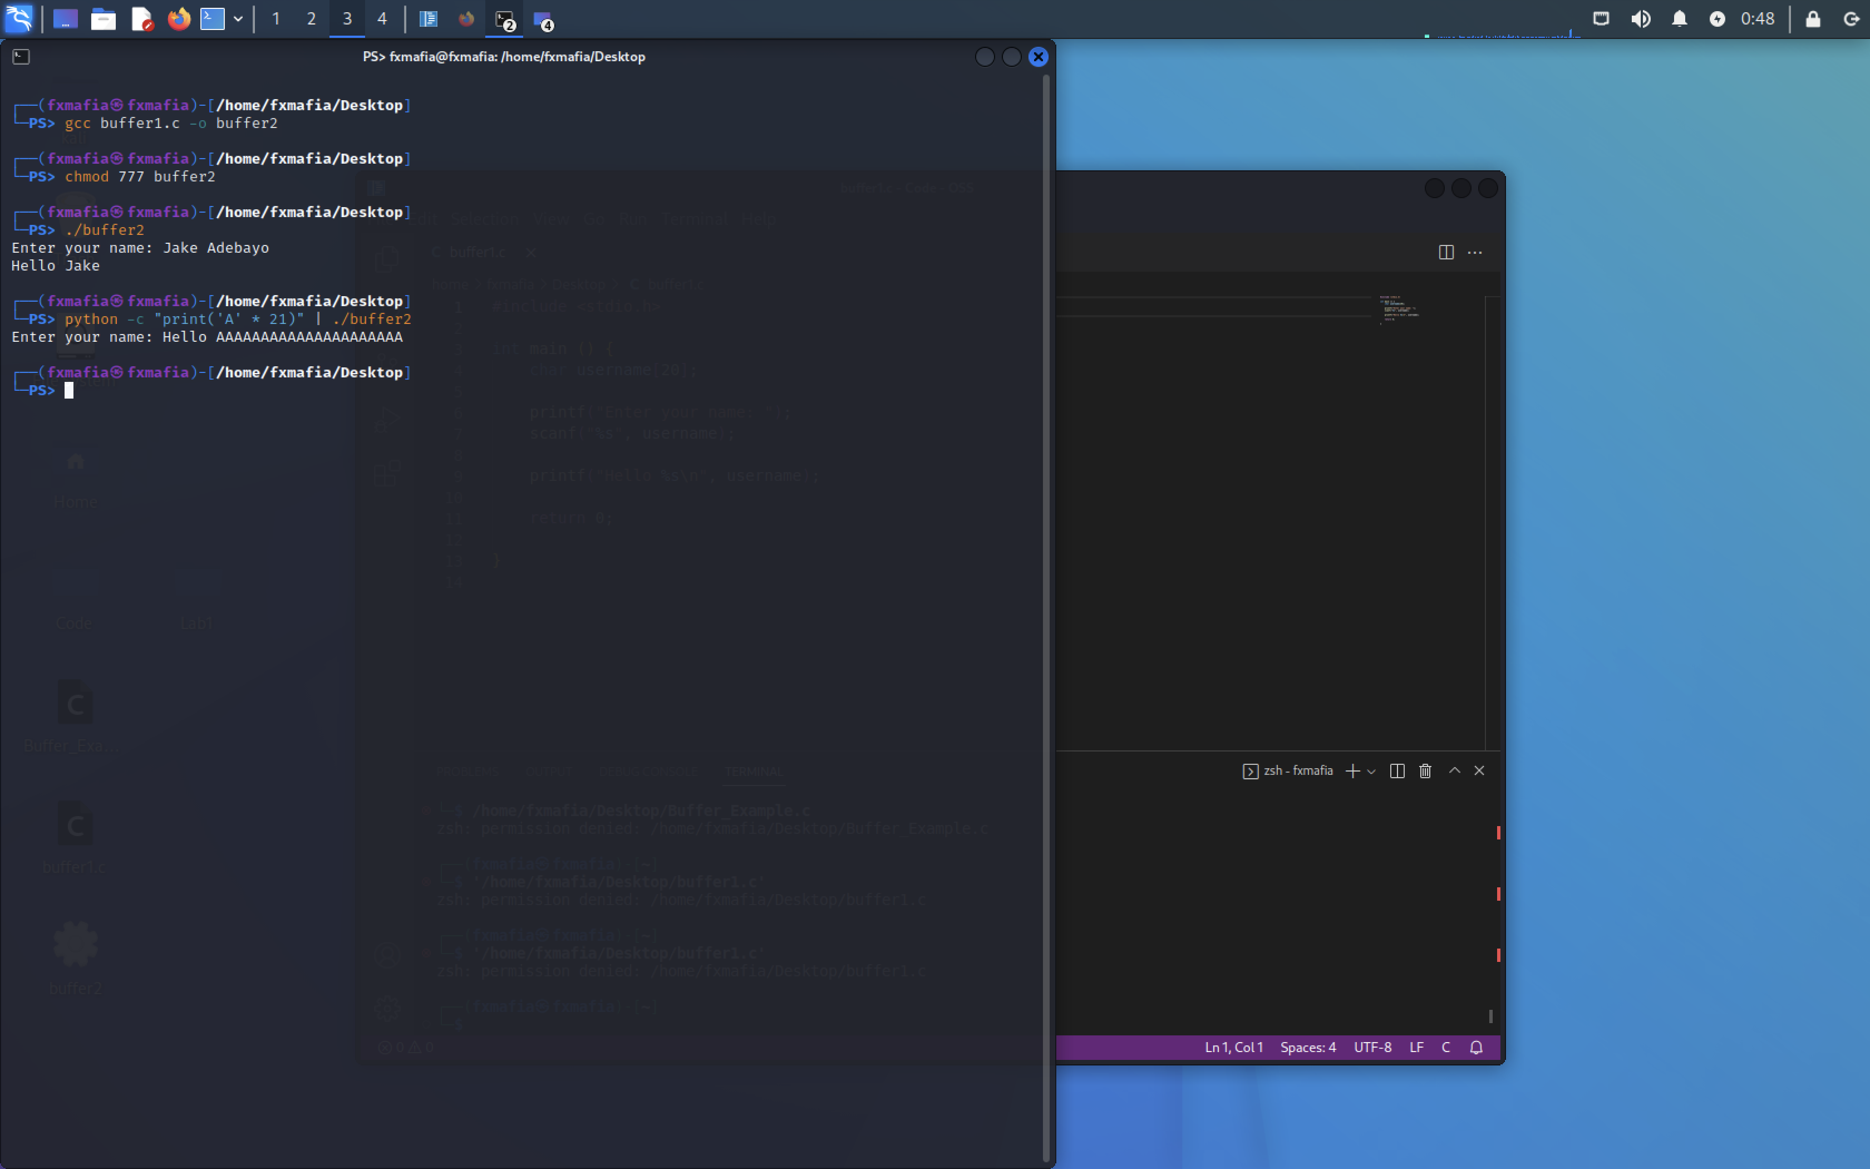
Task: Open the editor More Actions ellipsis
Action: (x=1475, y=252)
